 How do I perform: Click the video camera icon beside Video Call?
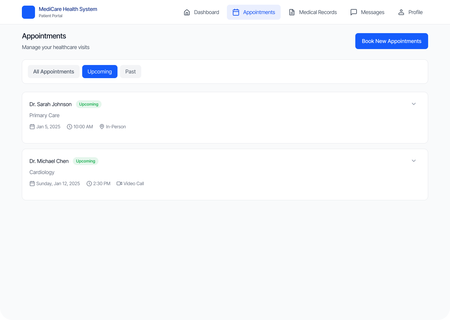coord(119,183)
